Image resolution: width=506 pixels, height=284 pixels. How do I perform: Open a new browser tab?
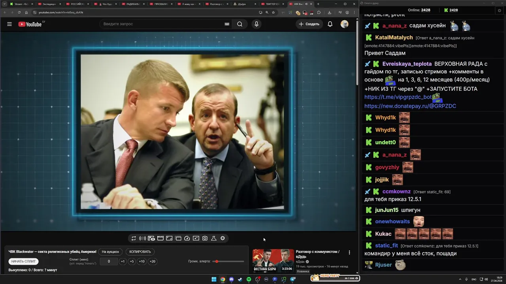pyautogui.click(x=318, y=4)
